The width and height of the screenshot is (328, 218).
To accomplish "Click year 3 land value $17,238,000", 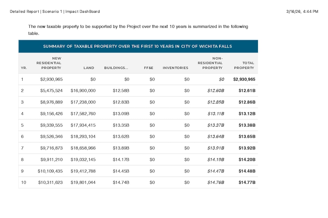I will pyautogui.click(x=83, y=102).
